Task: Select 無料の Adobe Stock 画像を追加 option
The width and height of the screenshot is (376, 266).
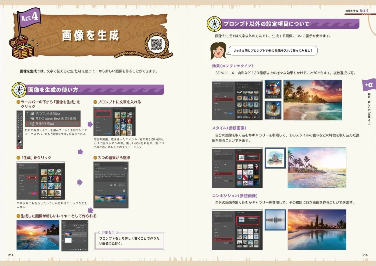Action: pos(52,118)
